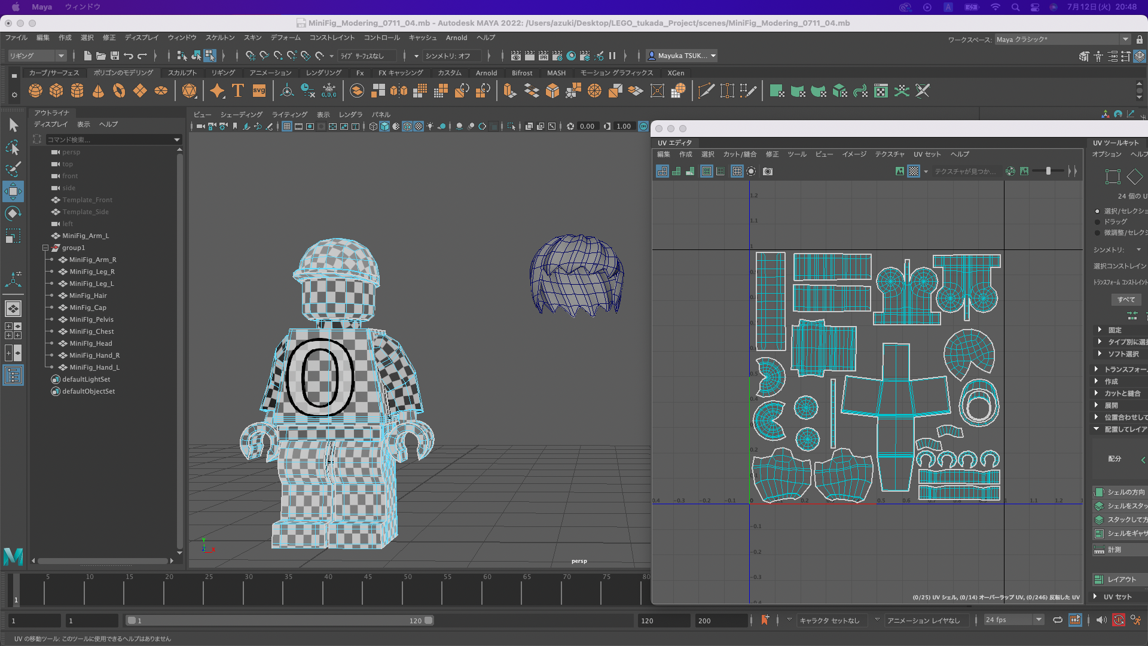Click the UV snapshot camera icon
1148x646 pixels.
[768, 172]
